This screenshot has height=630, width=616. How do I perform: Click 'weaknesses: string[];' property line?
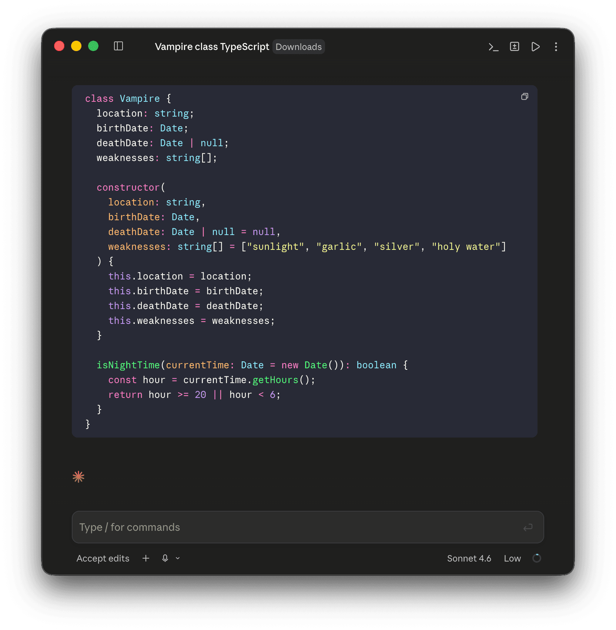[157, 158]
